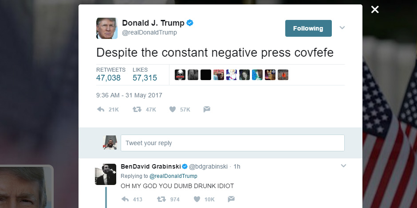Open the skull avatar in likers row
Image resolution: width=417 pixels, height=208 pixels.
coord(180,75)
